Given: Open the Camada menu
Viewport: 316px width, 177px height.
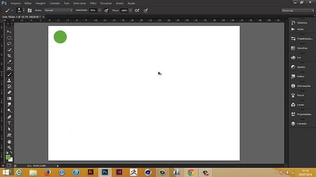Looking at the screenshot, I should click(x=55, y=3).
